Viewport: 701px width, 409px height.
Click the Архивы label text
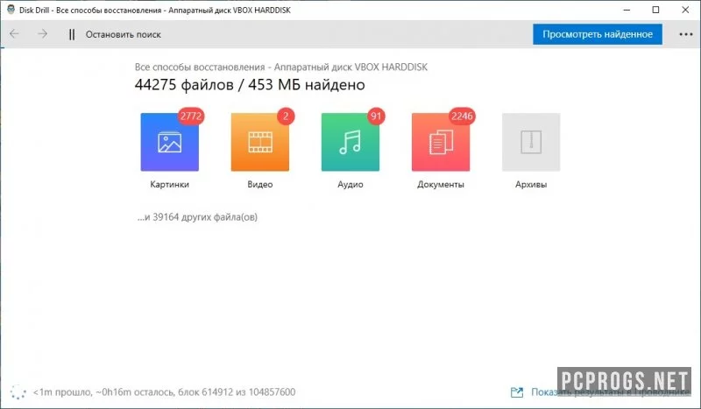531,184
